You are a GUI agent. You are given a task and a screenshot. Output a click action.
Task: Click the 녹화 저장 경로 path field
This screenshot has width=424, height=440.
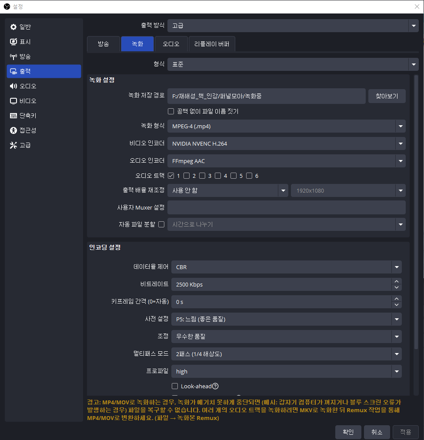[267, 96]
